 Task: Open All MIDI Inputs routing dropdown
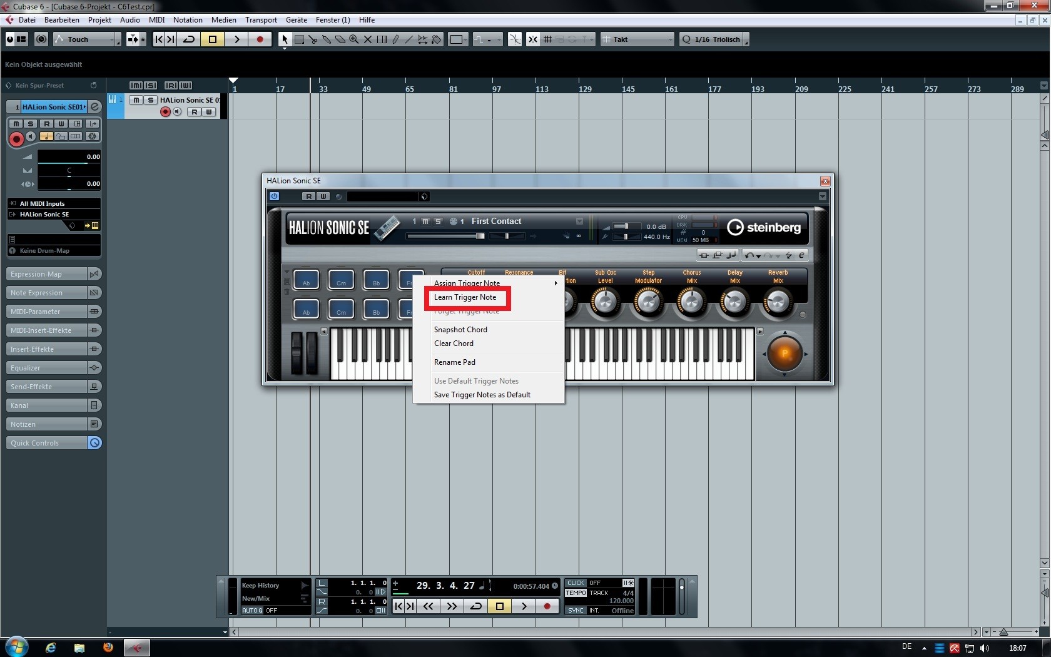click(x=54, y=203)
